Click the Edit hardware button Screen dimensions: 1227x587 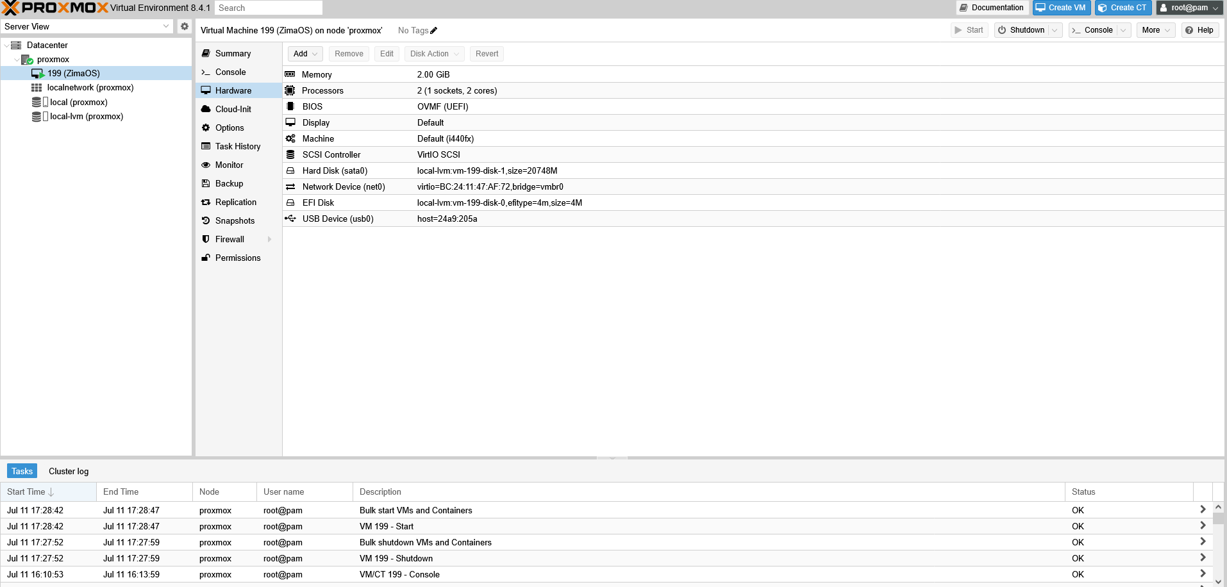pyautogui.click(x=387, y=54)
